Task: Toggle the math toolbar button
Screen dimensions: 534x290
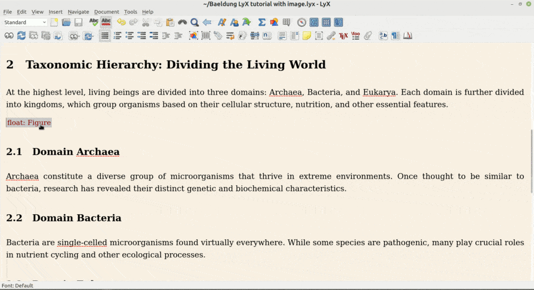Action: pos(314,22)
